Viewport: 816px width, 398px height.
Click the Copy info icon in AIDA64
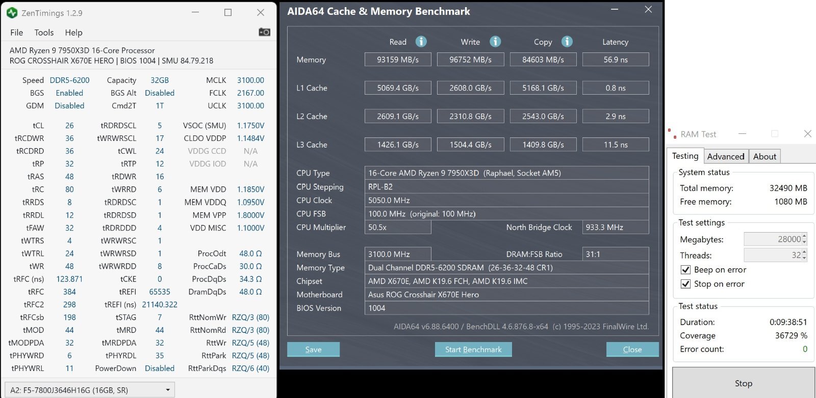567,42
